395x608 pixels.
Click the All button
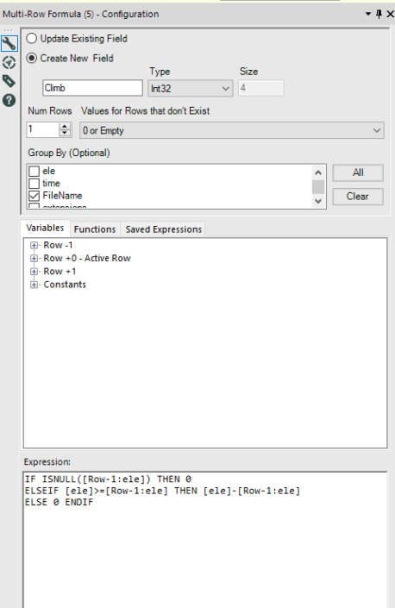[x=358, y=172]
